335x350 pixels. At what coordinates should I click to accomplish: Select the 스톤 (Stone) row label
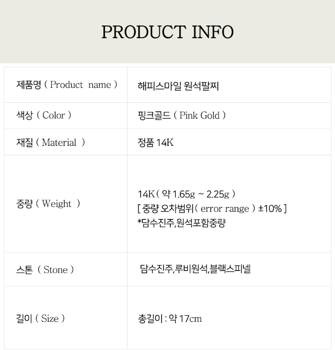(x=44, y=270)
